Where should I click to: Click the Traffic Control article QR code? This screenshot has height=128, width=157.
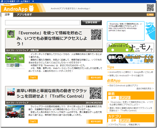click(95, 93)
